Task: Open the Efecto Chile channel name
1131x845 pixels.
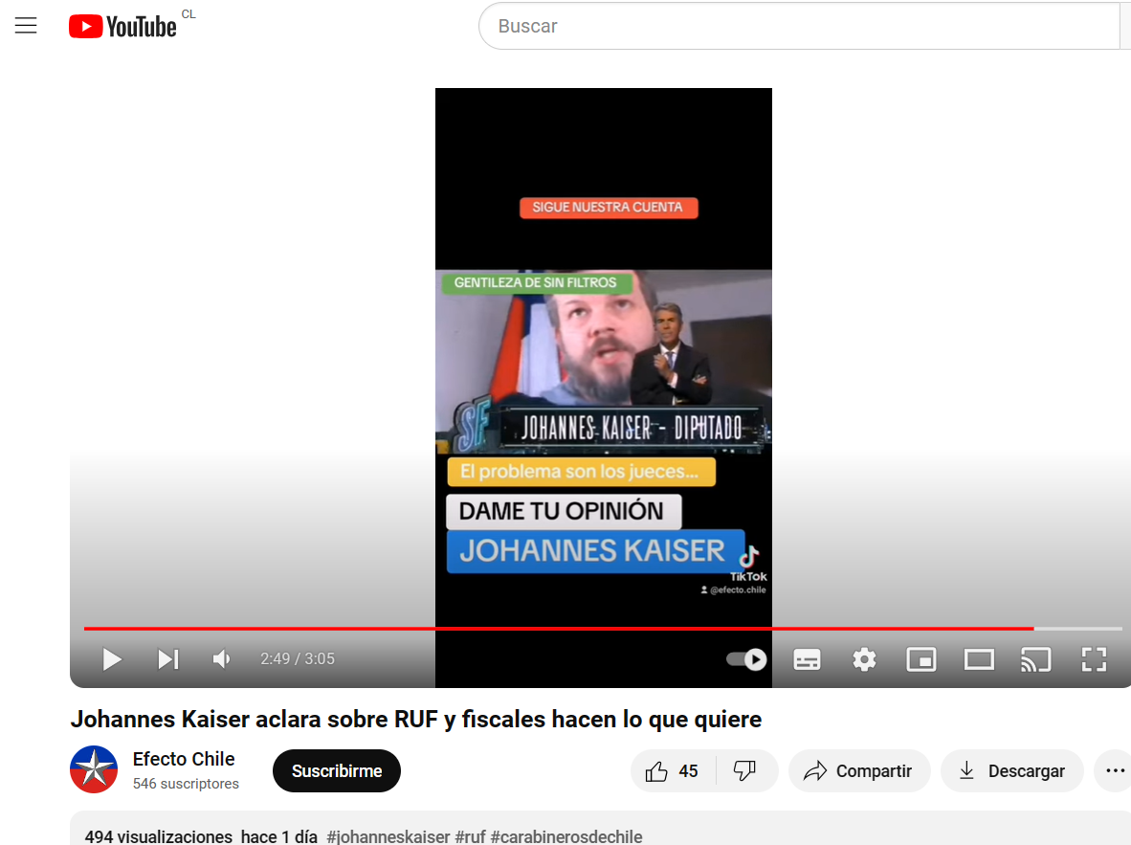Action: pyautogui.click(x=183, y=759)
